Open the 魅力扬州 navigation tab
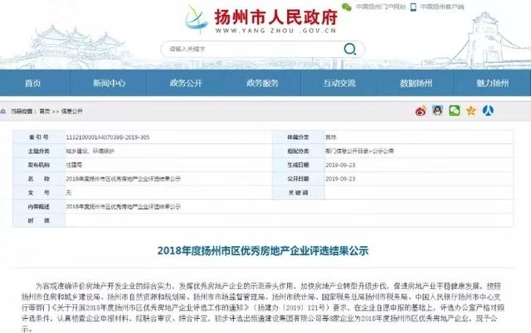This screenshot has width=531, height=333. coord(492,83)
